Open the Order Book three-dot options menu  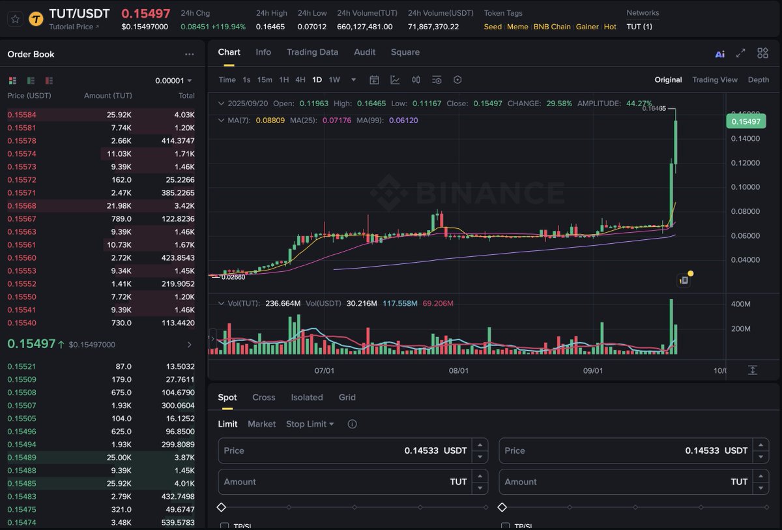(189, 55)
